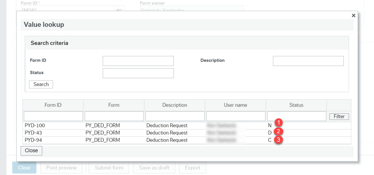This screenshot has width=374, height=175.
Task: Click the User name column header
Action: point(235,105)
